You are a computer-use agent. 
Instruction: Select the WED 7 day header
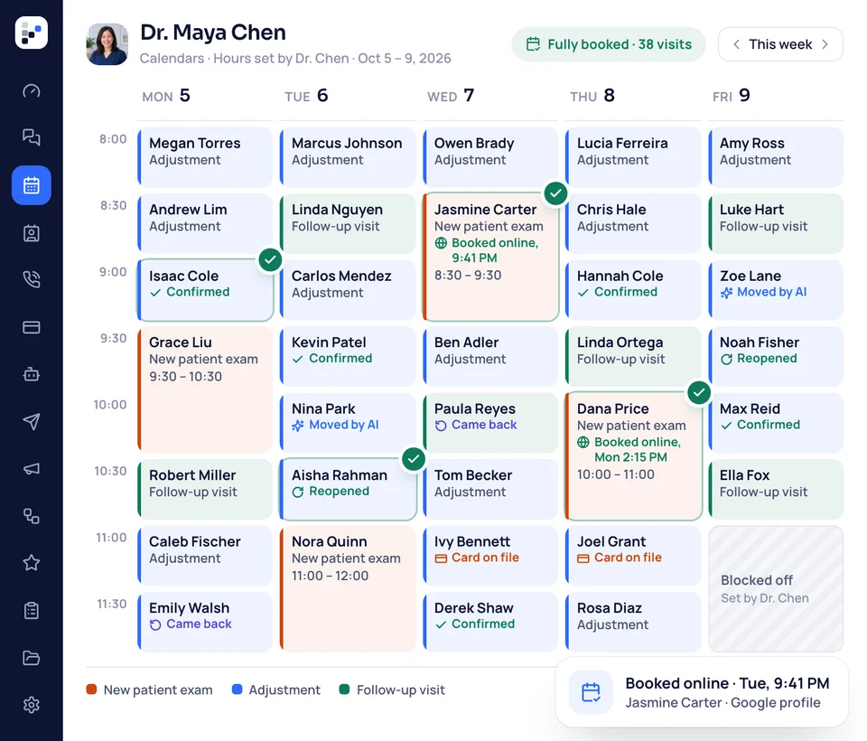tap(451, 96)
